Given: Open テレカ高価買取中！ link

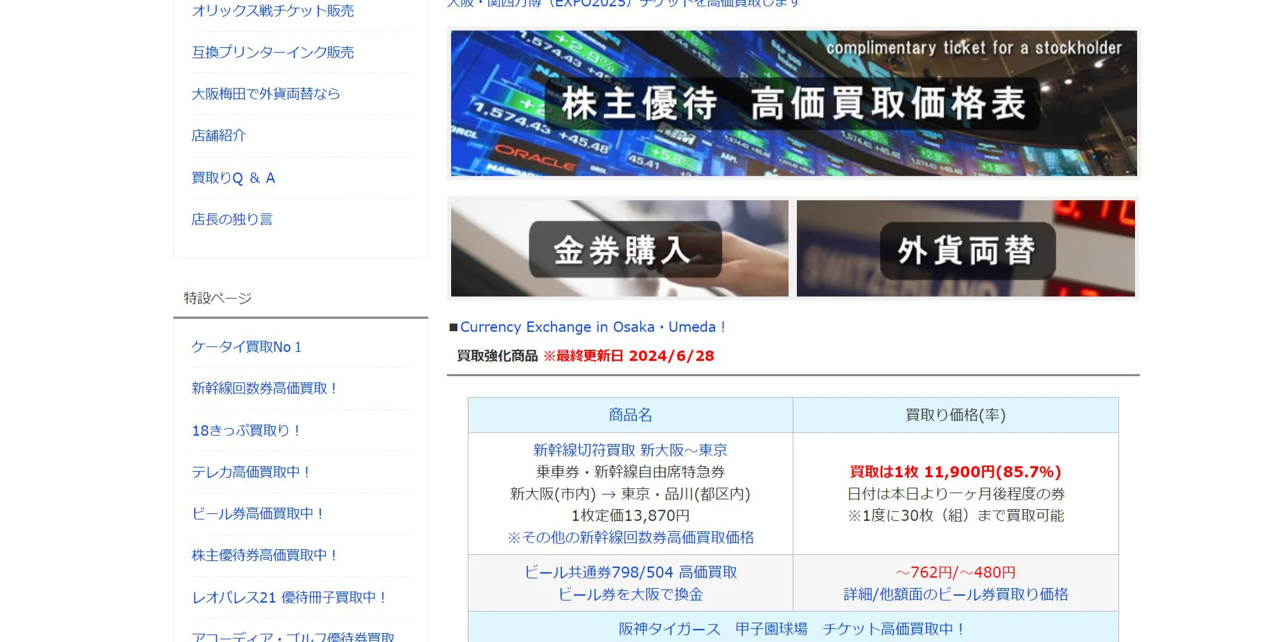Looking at the screenshot, I should click(x=250, y=472).
